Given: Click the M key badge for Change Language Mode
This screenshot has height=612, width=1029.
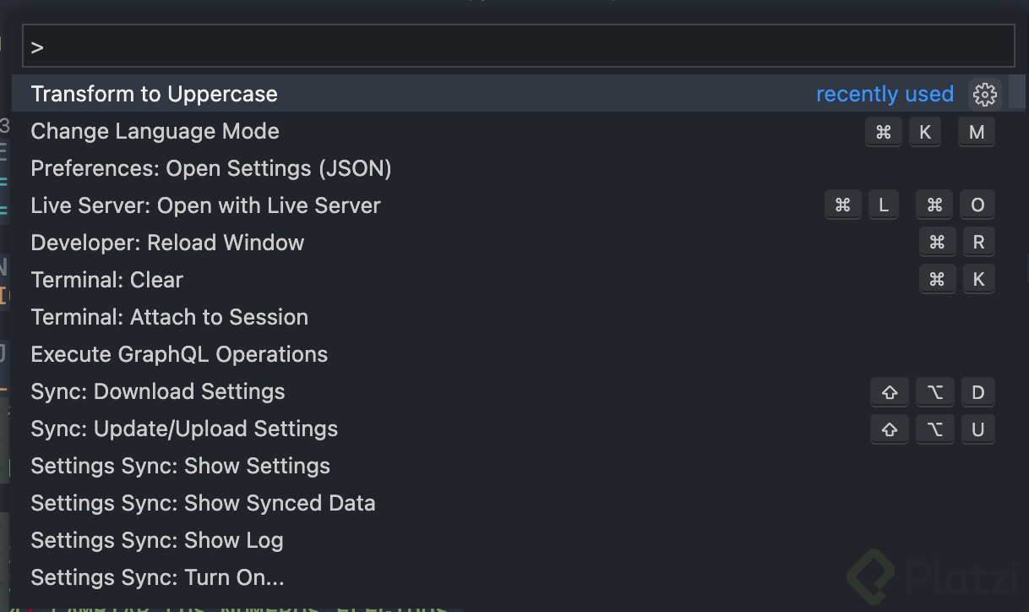Looking at the screenshot, I should point(977,132).
